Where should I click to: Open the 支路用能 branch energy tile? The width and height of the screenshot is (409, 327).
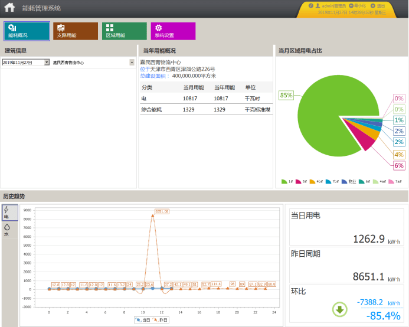click(76, 31)
